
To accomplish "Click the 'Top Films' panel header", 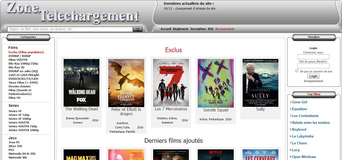I will [x=313, y=94].
